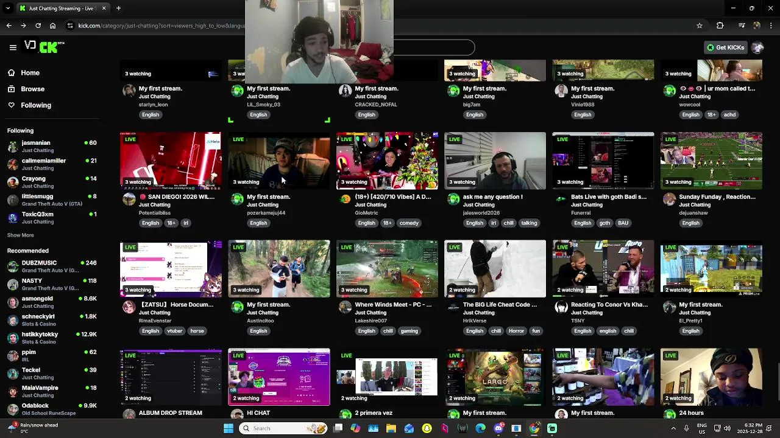Viewport: 780px width, 438px height.
Task: Click the Kick logo
Action: (44, 47)
